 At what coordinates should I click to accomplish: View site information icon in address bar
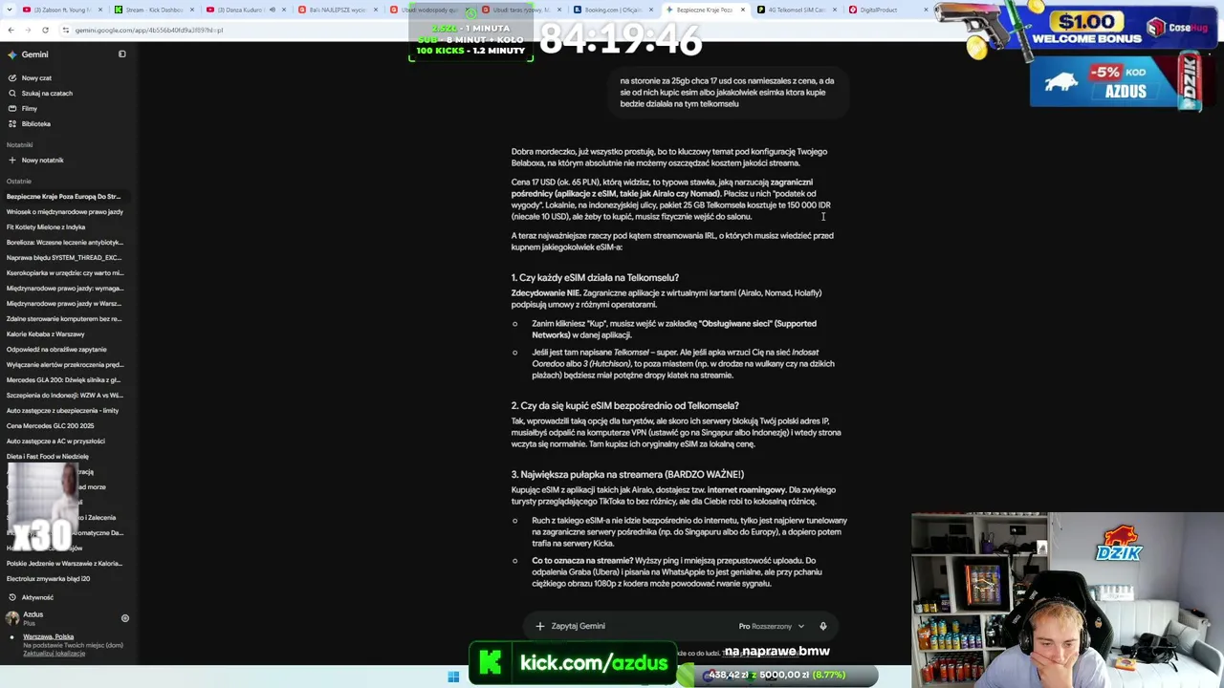coord(65,30)
